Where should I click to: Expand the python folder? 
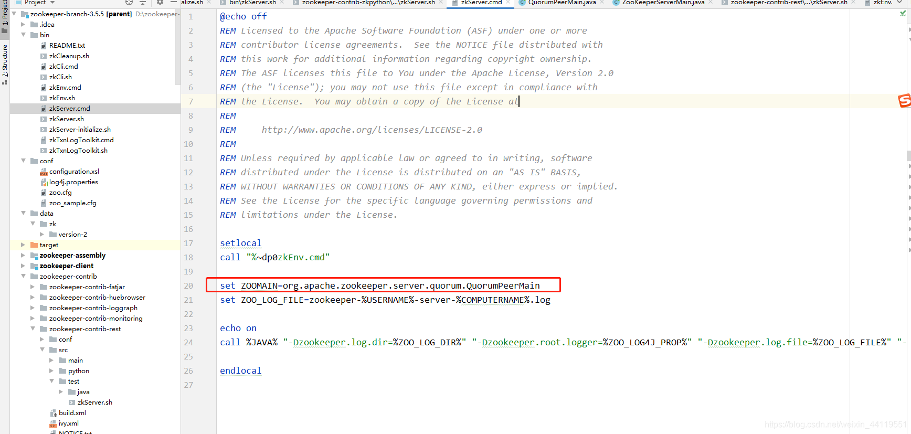pos(51,371)
